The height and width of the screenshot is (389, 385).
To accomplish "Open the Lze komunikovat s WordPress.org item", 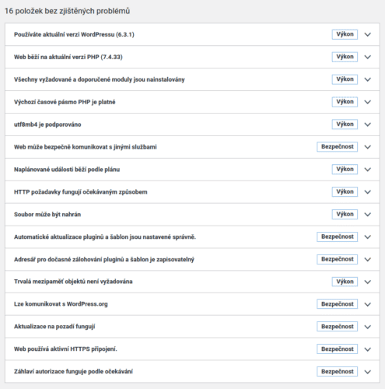I will pos(192,304).
